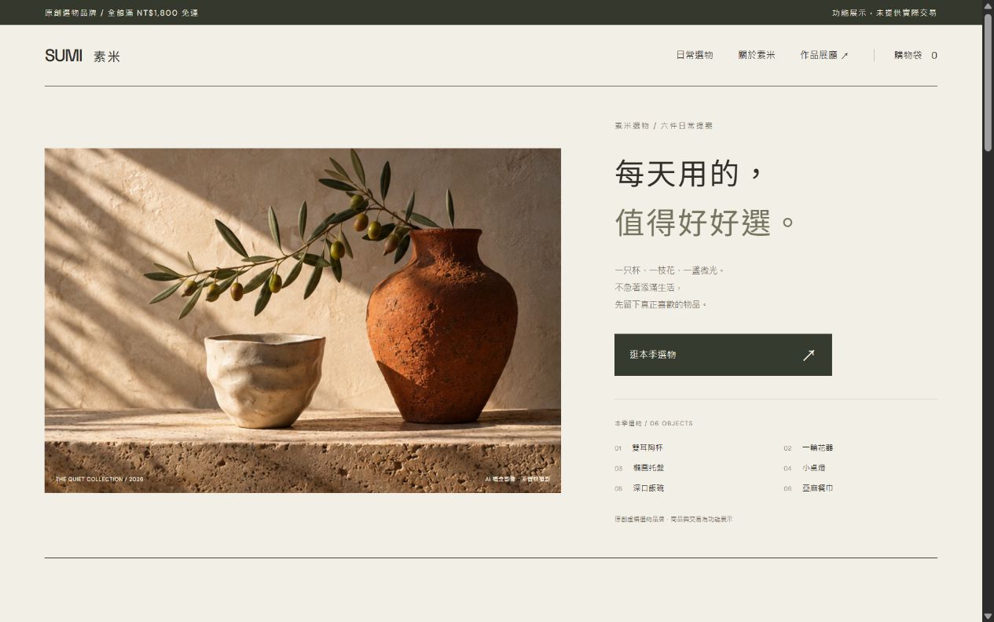Click the free shipping NT$1,800 banner text
Image resolution: width=994 pixels, height=622 pixels.
coord(122,13)
